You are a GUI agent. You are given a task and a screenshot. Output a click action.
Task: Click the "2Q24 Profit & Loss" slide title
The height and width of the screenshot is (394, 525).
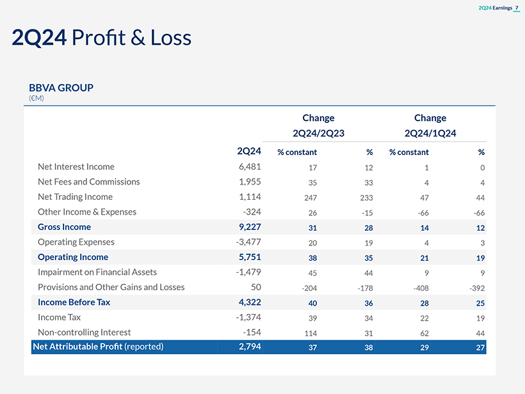click(101, 38)
